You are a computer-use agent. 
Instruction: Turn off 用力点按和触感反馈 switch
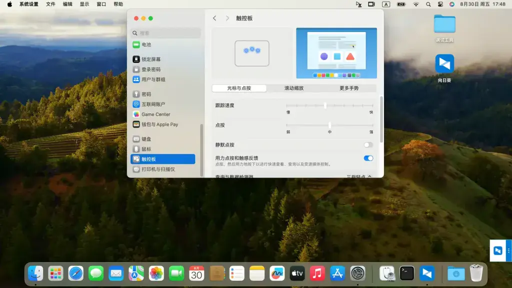[x=368, y=158]
